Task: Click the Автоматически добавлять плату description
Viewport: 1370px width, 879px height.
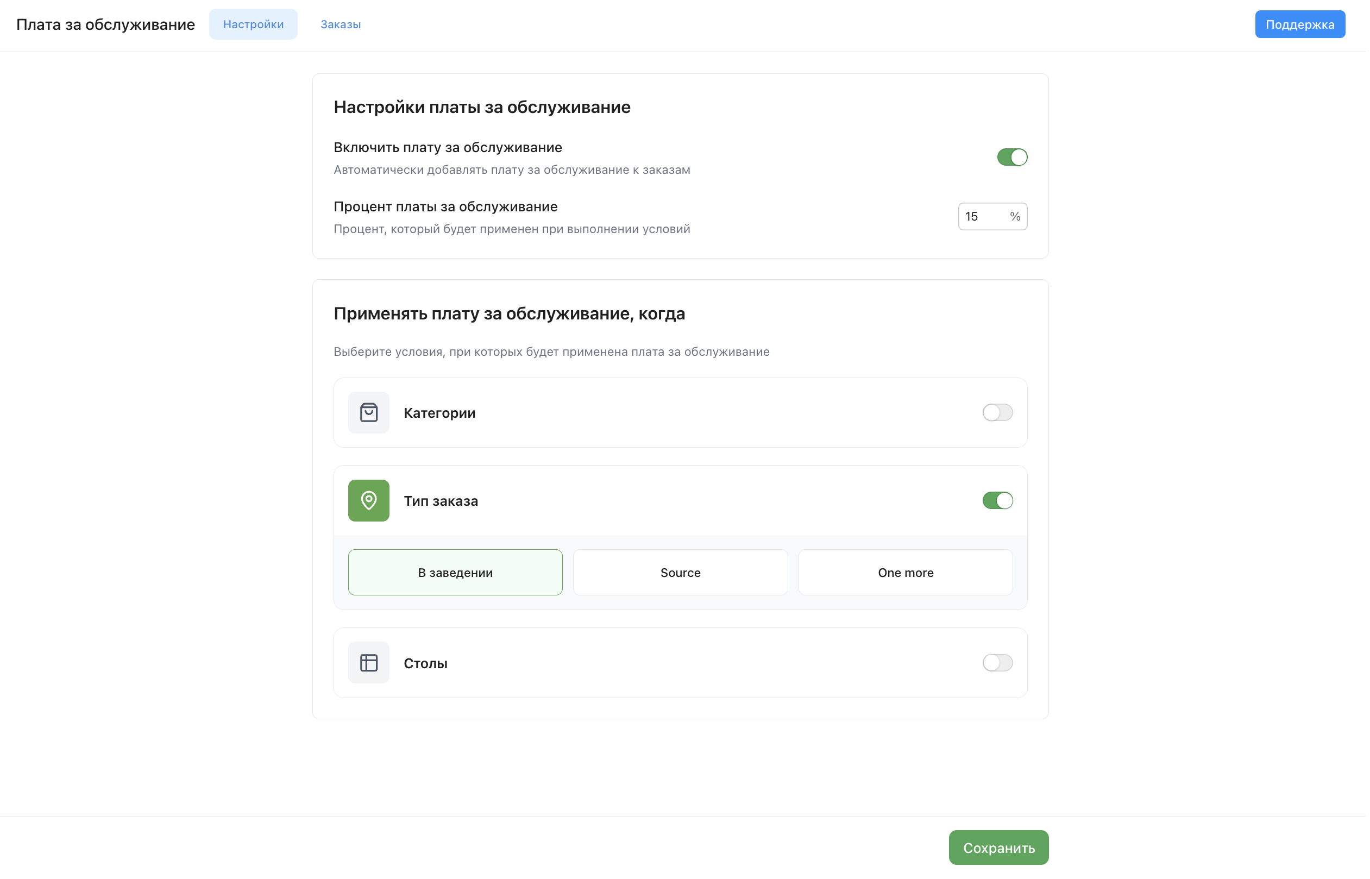Action: (513, 170)
